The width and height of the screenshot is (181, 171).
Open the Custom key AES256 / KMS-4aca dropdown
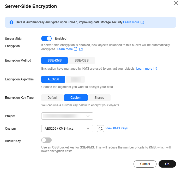67,129
